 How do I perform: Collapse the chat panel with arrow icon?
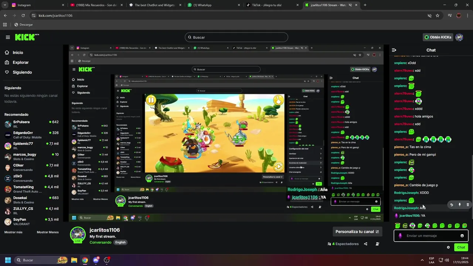point(394,50)
